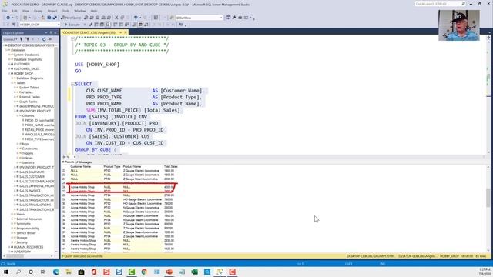Click the New Query toolbar button

[x=71, y=18]
